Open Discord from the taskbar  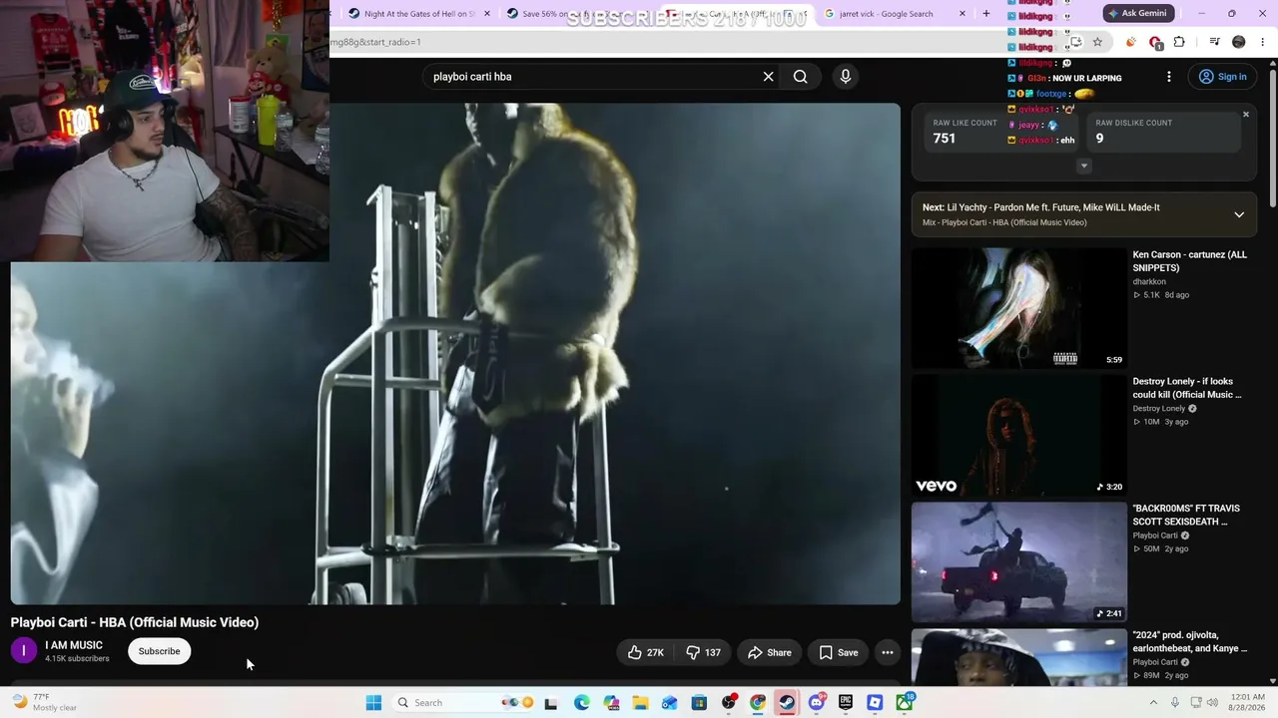pos(817,703)
